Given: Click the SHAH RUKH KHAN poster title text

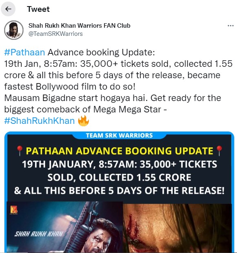Looking at the screenshot, I should click(x=39, y=234).
